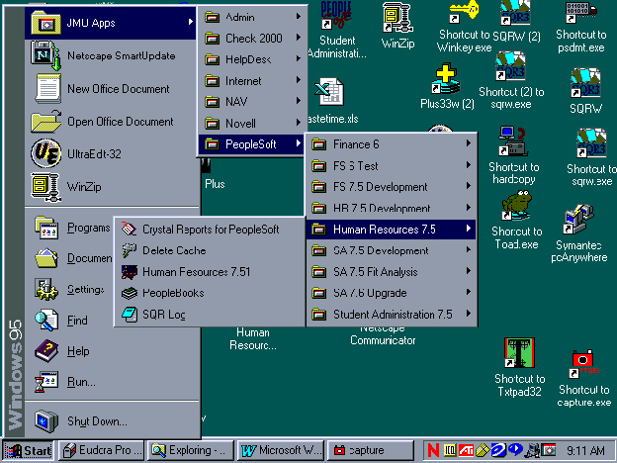
Task: Open Find in Start menu
Action: (x=70, y=321)
